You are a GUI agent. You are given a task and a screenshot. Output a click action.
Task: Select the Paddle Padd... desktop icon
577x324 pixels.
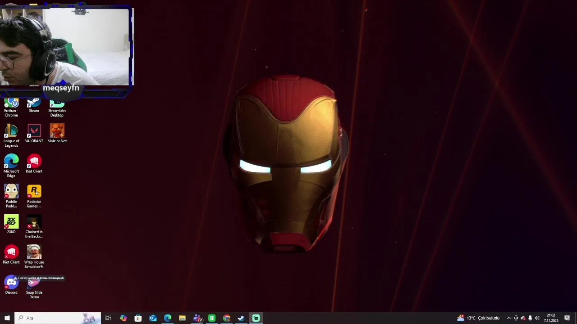[x=11, y=196]
